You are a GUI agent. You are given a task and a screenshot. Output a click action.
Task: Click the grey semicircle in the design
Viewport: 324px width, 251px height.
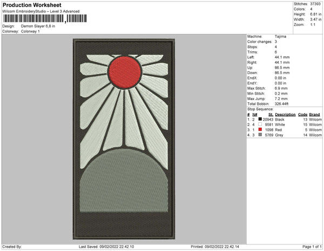click(x=124, y=181)
